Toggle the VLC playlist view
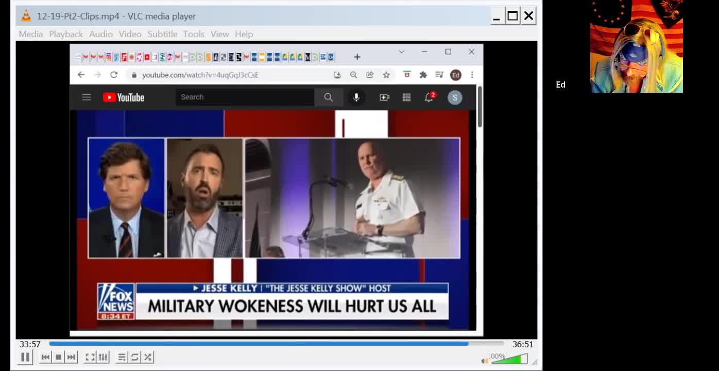The image size is (719, 371). (122, 357)
